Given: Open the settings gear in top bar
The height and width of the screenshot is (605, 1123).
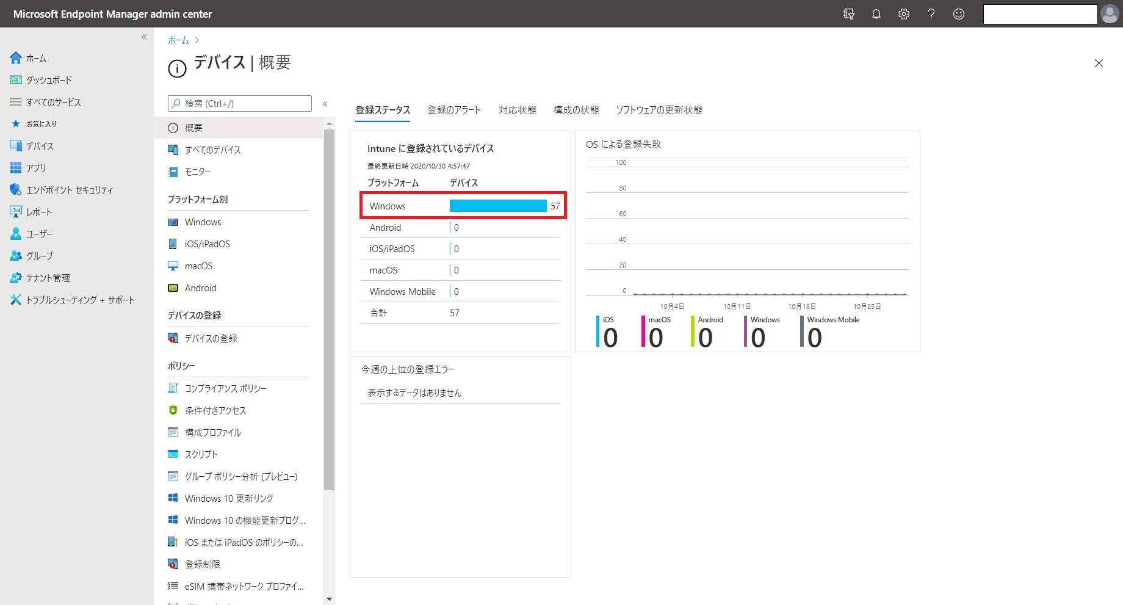Looking at the screenshot, I should [x=904, y=14].
